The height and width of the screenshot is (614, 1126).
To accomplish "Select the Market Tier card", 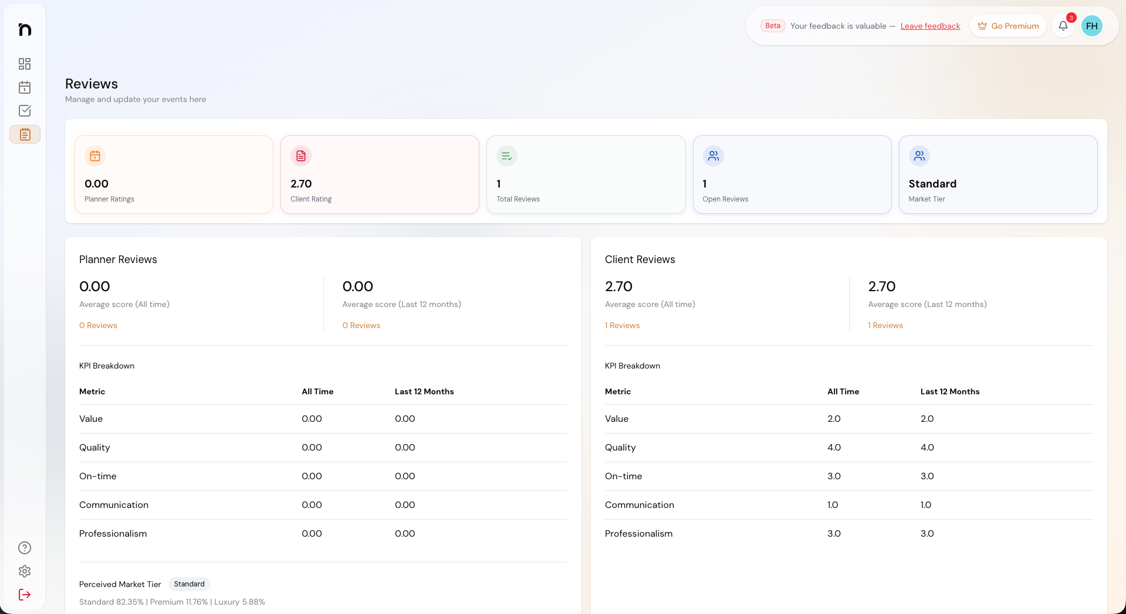I will click(x=997, y=175).
